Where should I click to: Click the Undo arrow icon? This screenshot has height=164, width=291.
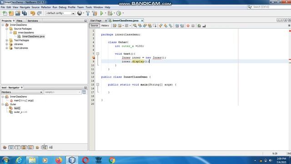(x=33, y=13)
